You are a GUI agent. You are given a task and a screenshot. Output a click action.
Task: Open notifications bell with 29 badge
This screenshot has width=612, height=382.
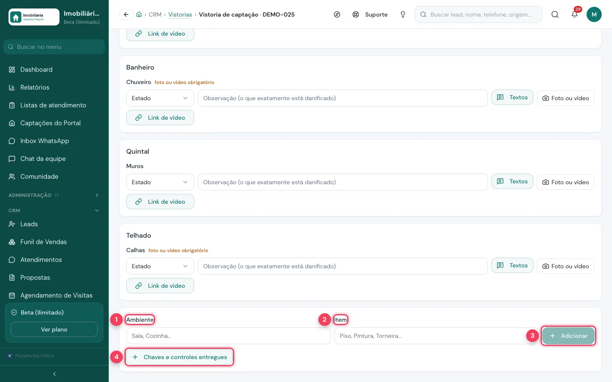pos(575,14)
